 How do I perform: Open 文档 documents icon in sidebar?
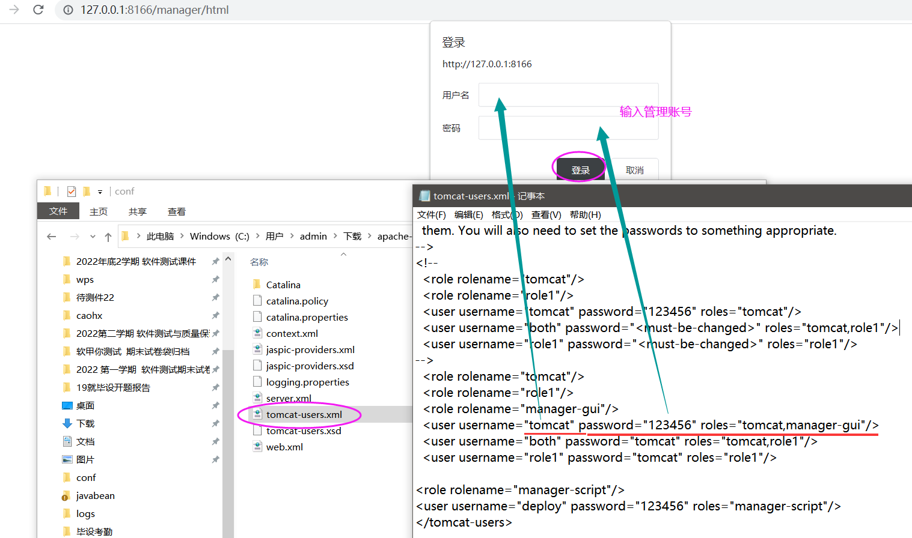(x=67, y=441)
